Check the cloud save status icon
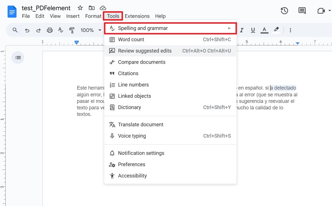Screen dimensions: 332x206 [103, 8]
